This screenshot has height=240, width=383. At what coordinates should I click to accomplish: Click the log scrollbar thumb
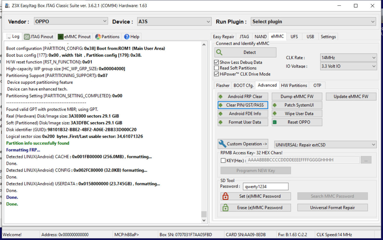pyautogui.click(x=204, y=214)
